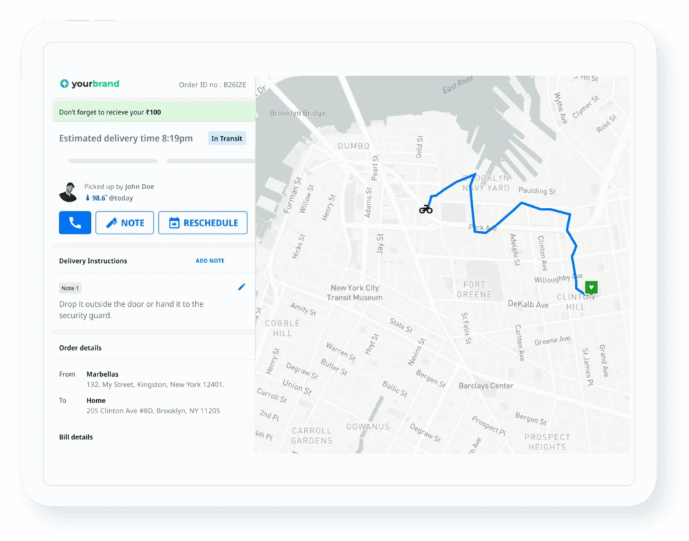Screen dimensions: 689x541
Task: Select the bicycle courier icon on the map
Action: (426, 209)
